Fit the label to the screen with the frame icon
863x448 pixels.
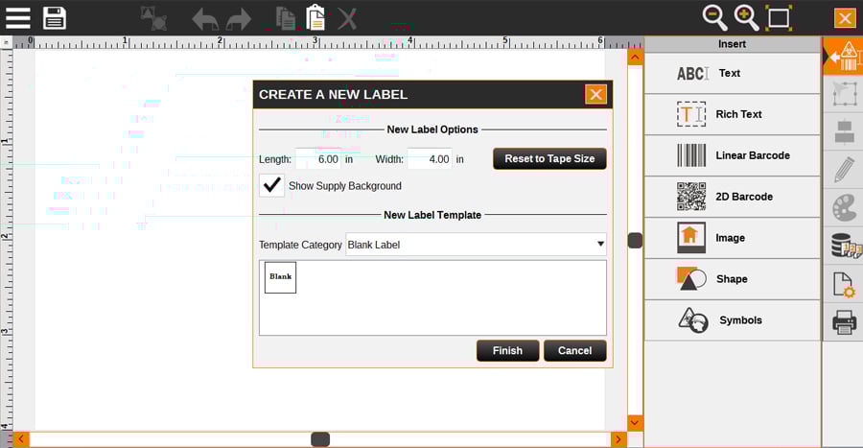pyautogui.click(x=779, y=17)
